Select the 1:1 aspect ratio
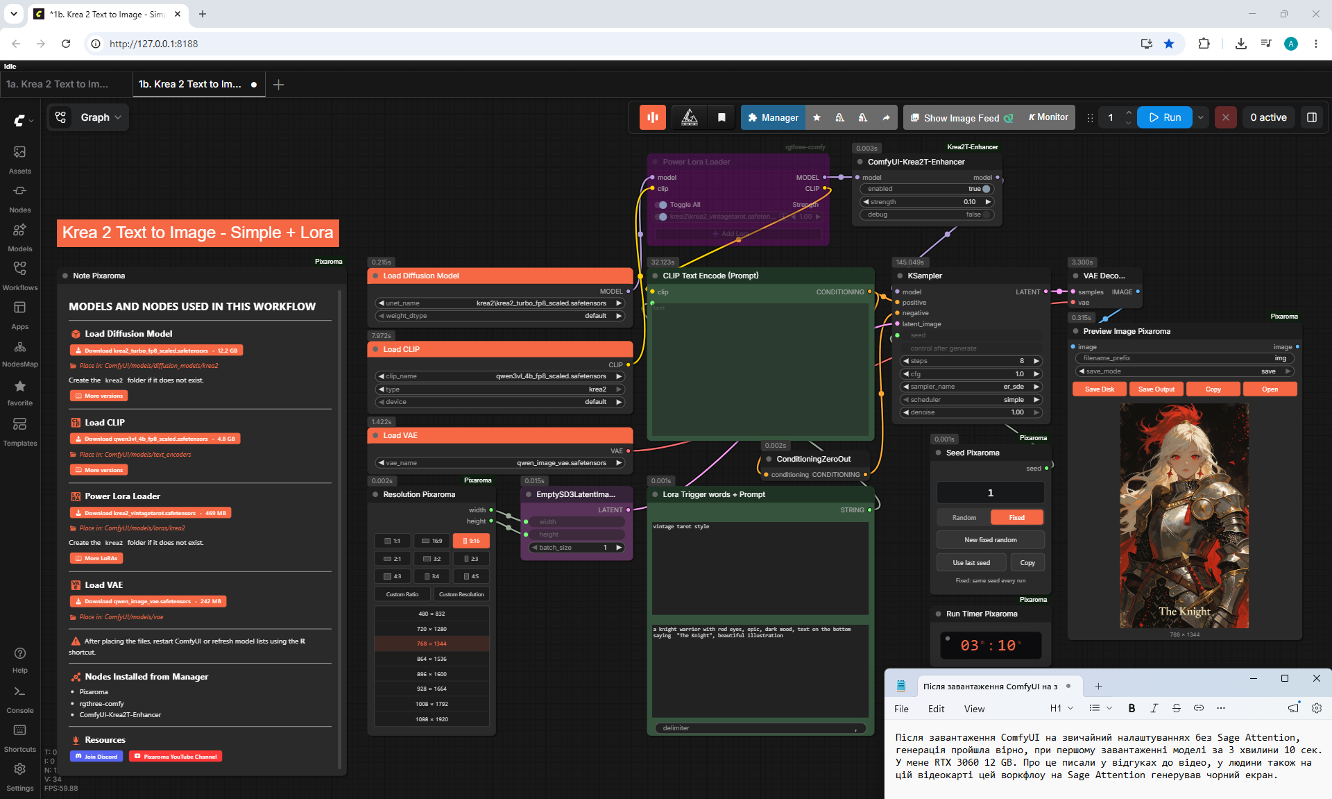The width and height of the screenshot is (1332, 799). pyautogui.click(x=392, y=541)
